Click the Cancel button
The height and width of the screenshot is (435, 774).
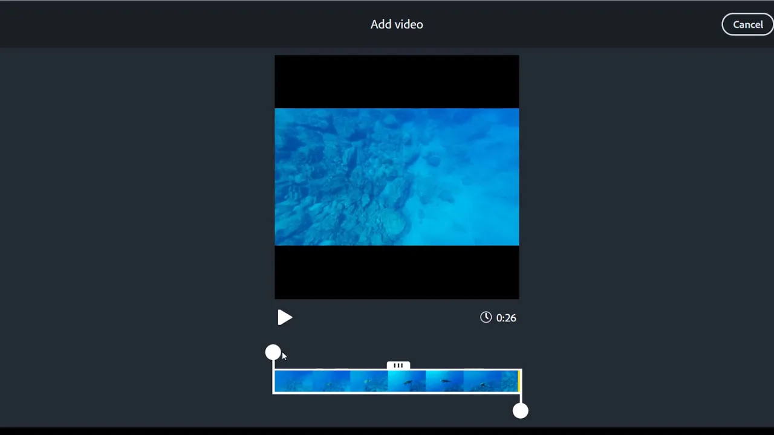(x=747, y=25)
